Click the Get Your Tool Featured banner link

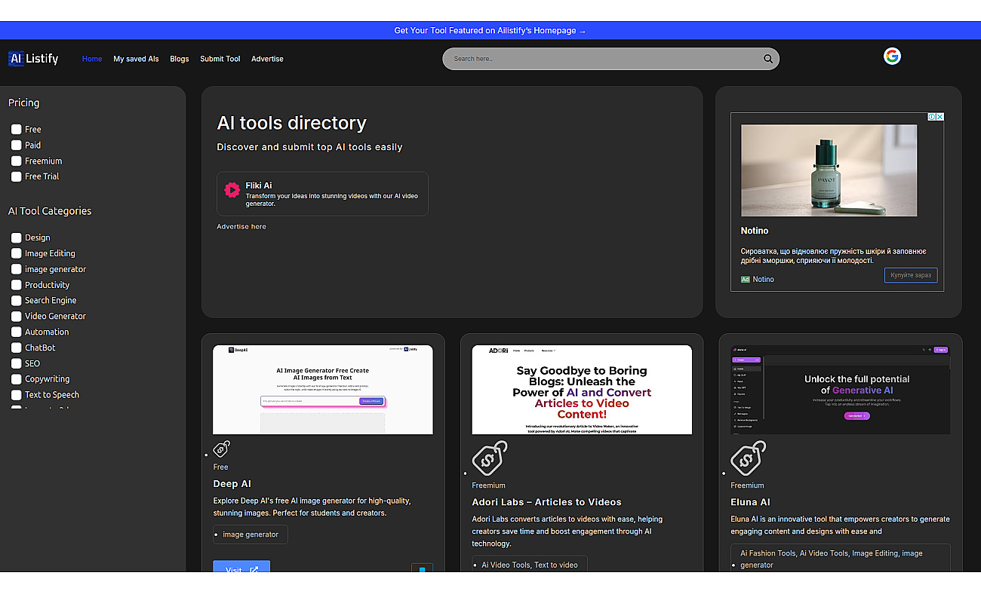coord(490,30)
